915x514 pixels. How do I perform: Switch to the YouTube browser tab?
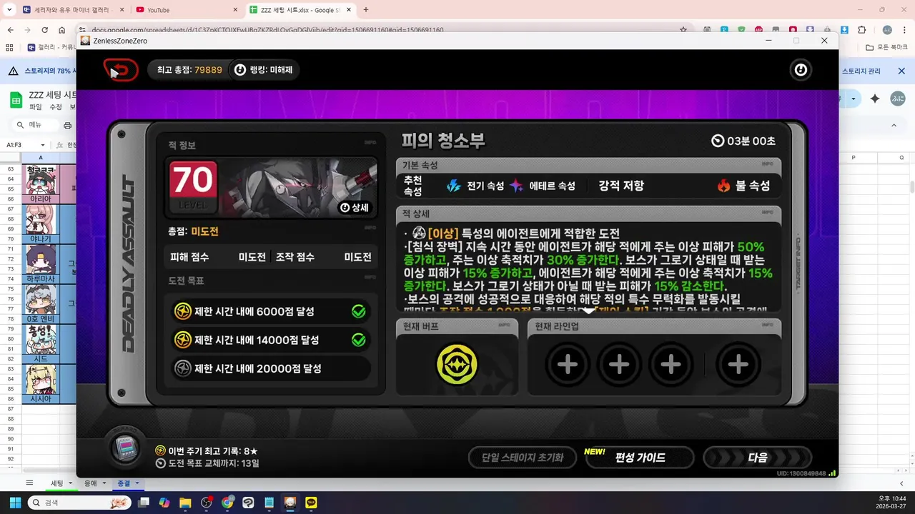pyautogui.click(x=186, y=10)
